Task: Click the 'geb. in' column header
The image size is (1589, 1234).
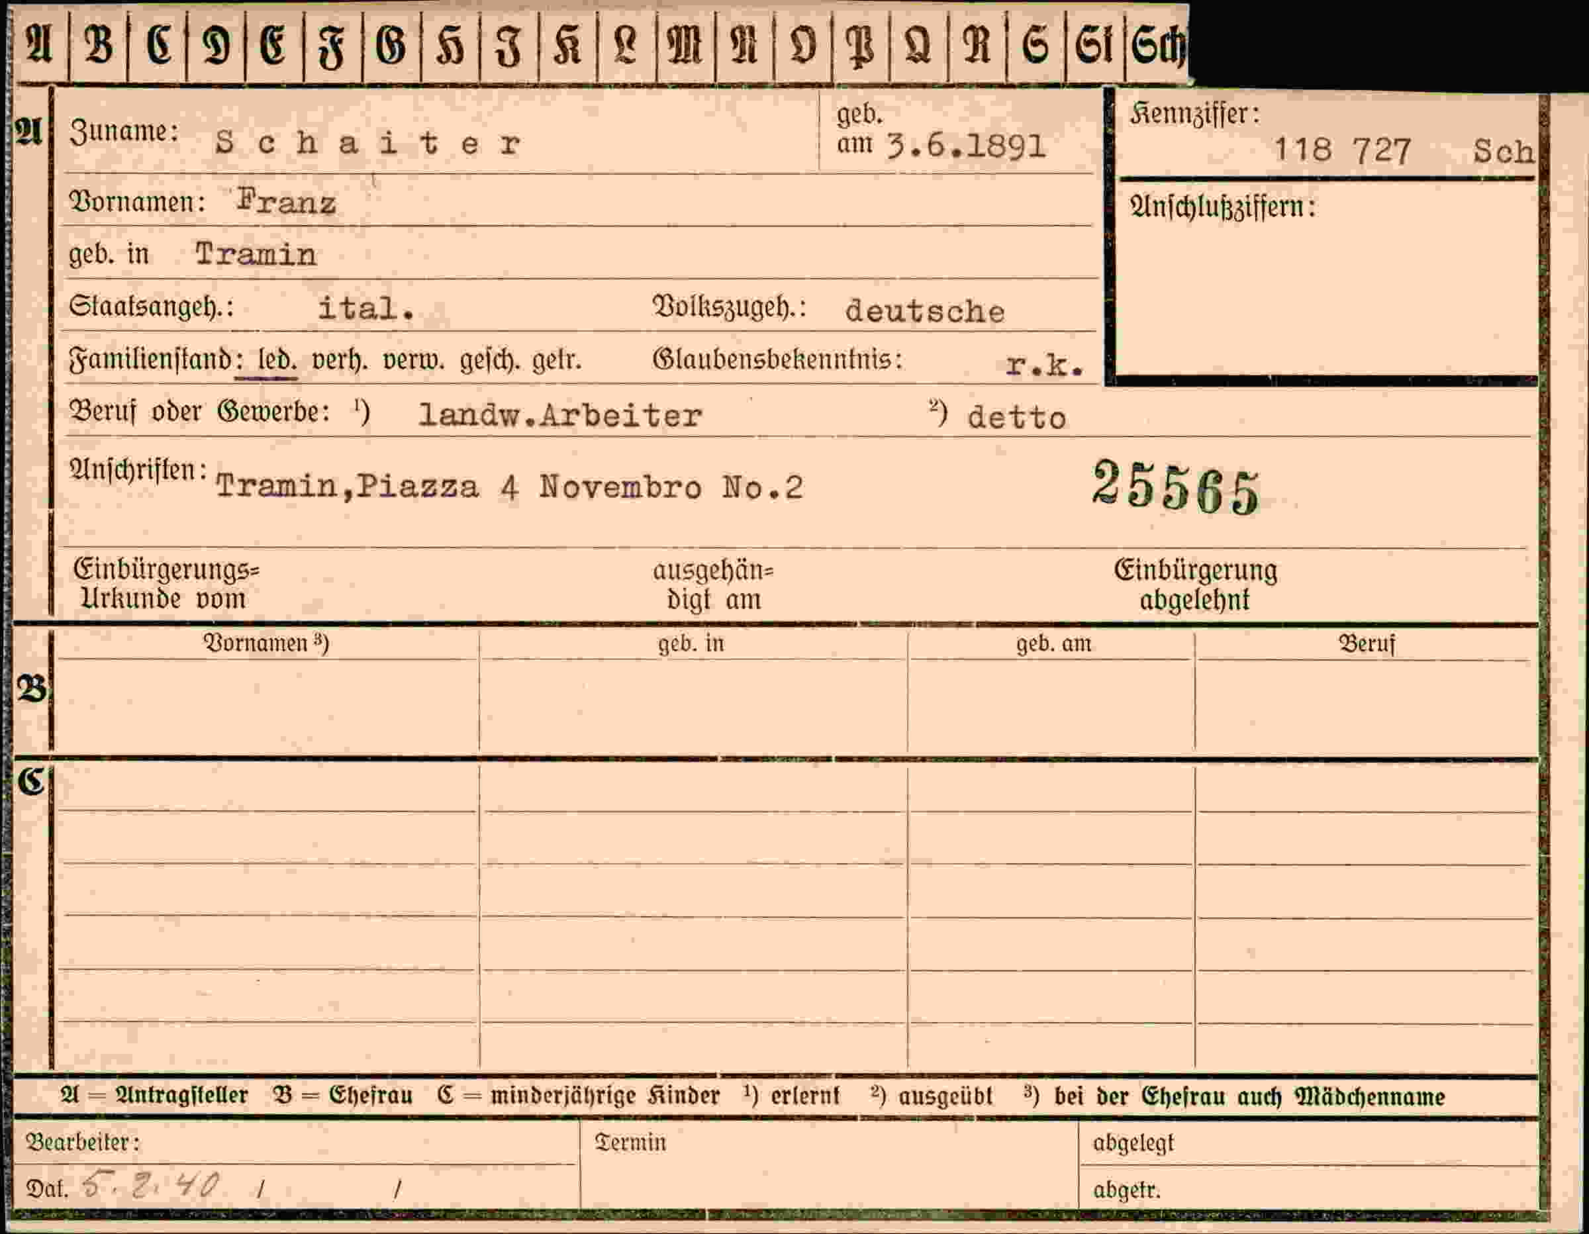Action: 691,644
